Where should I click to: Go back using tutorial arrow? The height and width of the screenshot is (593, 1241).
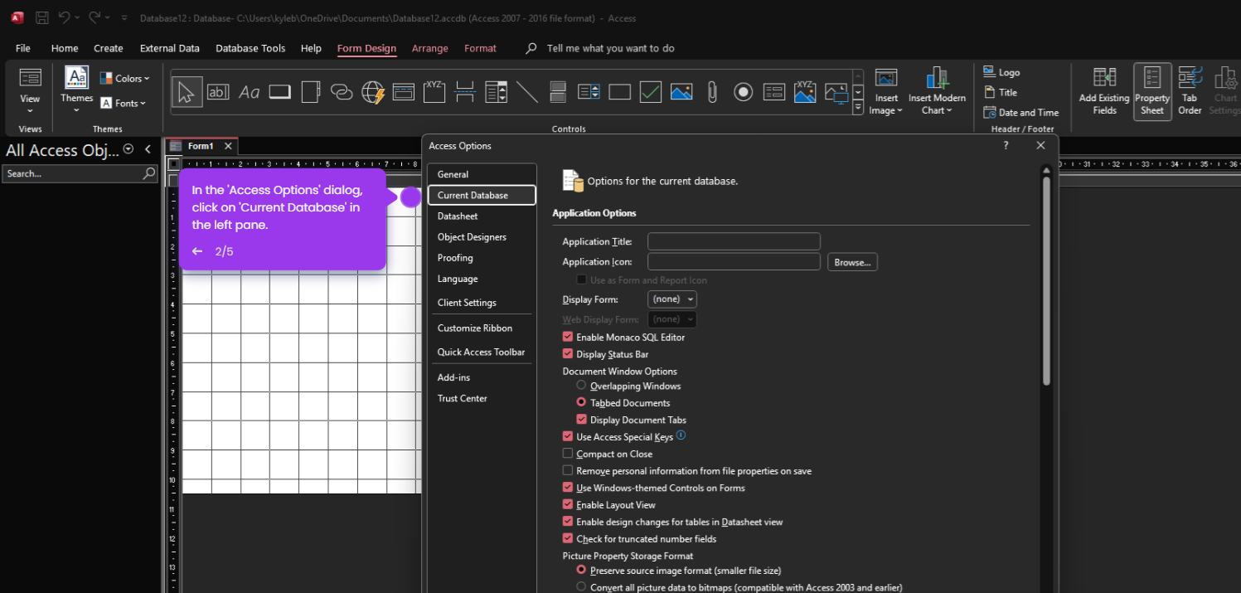(197, 251)
